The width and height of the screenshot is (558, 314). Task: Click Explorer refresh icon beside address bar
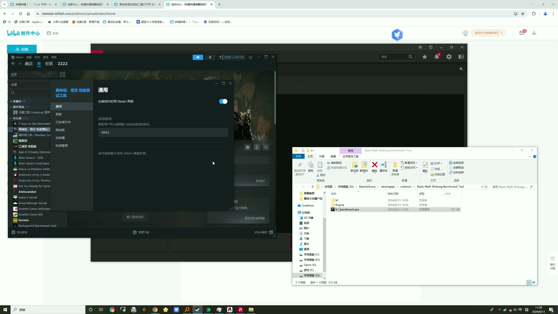point(486,187)
